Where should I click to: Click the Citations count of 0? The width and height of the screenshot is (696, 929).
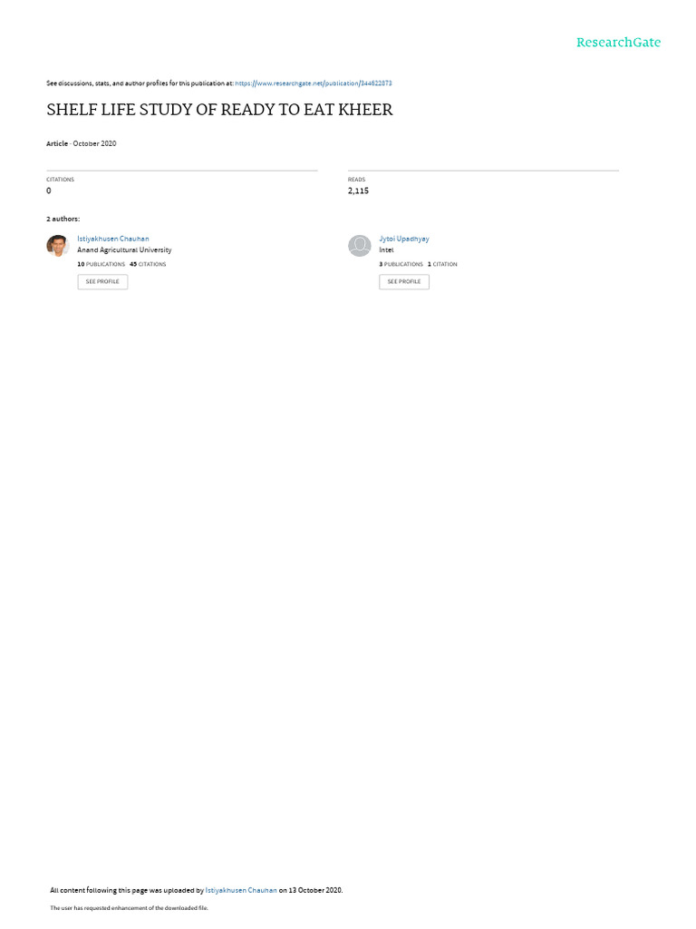tap(49, 191)
